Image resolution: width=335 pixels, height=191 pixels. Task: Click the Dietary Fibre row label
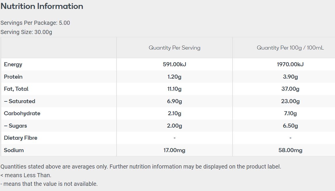point(21,138)
